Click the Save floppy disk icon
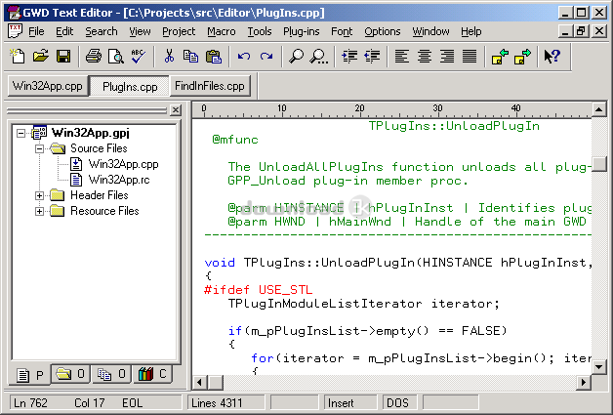The image size is (613, 415). (63, 57)
